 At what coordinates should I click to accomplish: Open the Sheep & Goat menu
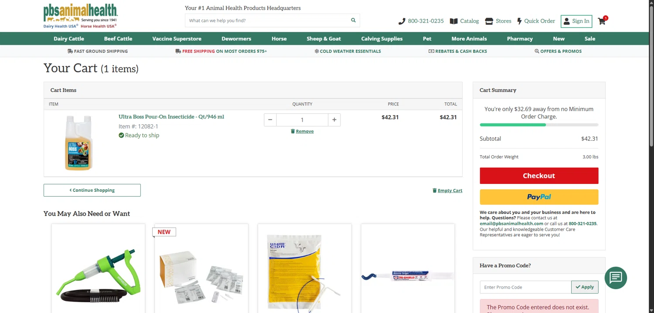[324, 38]
